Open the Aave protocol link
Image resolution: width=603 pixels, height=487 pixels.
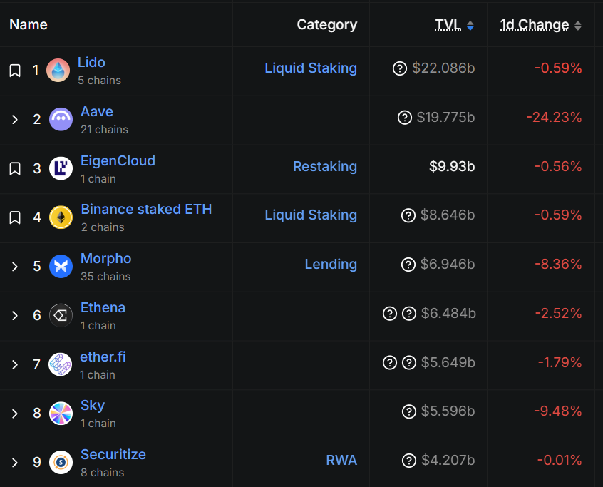coord(97,111)
